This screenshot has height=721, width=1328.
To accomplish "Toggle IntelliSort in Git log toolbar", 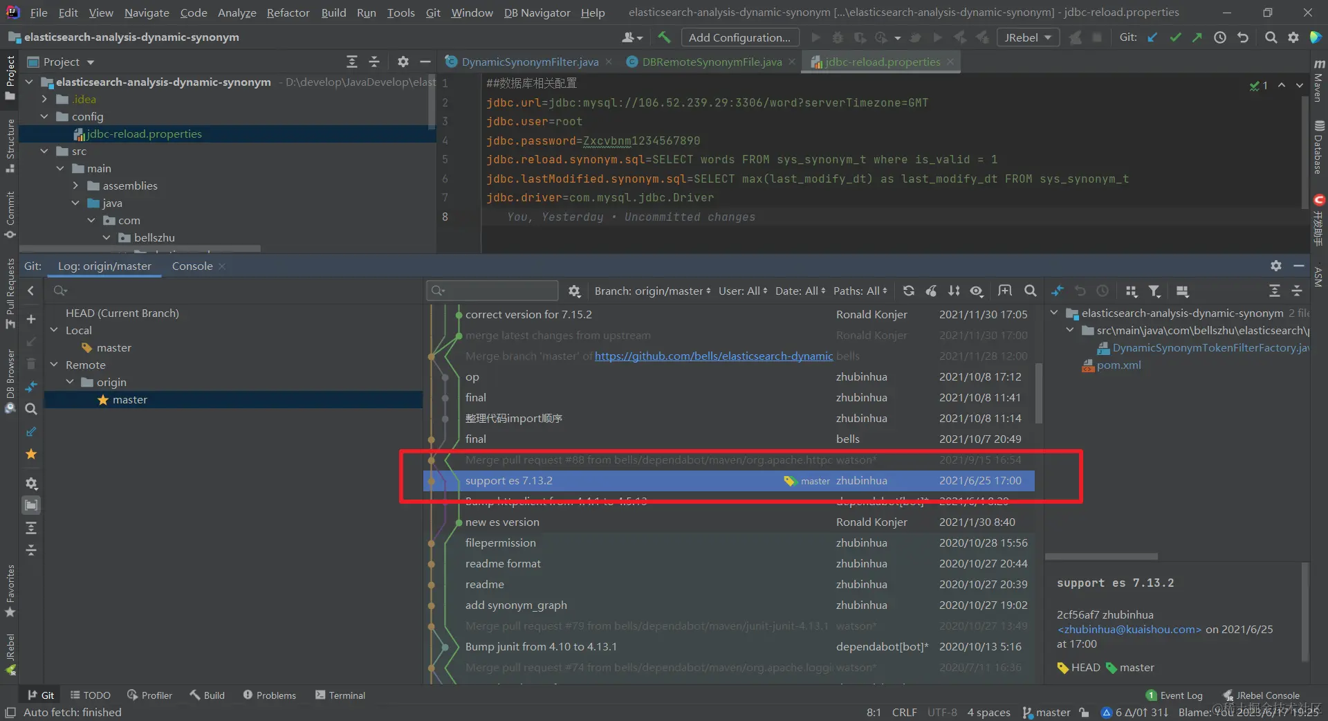I will pyautogui.click(x=954, y=291).
